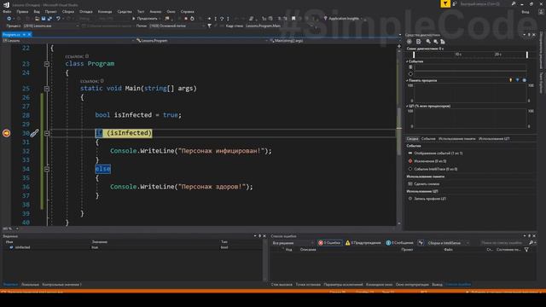Image resolution: width=546 pixels, height=307 pixels.
Task: Open the Main(string[] args) member dropdown
Action: 334,41
